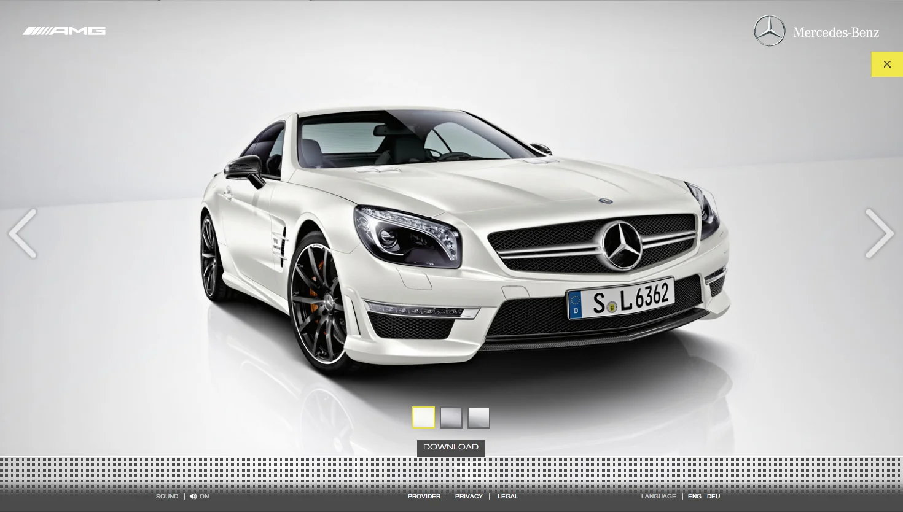Close the gallery with the yellow X
This screenshot has width=903, height=512.
pyautogui.click(x=887, y=64)
